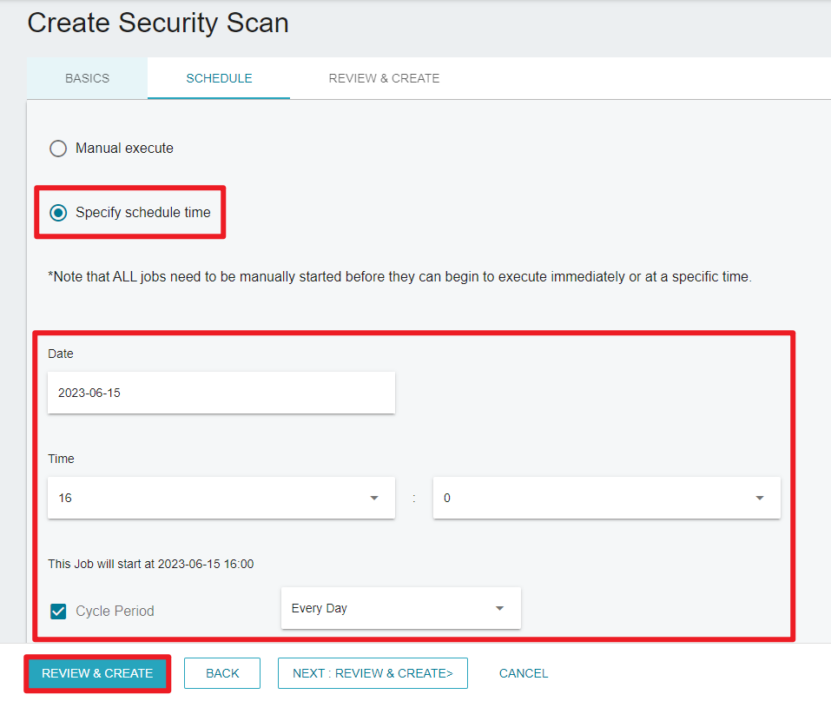Select the SCHEDULE tab

coord(219,78)
